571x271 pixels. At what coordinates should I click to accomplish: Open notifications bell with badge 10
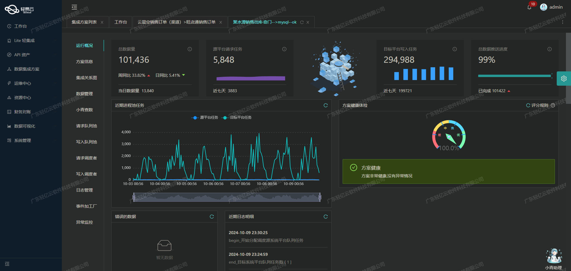tap(529, 7)
